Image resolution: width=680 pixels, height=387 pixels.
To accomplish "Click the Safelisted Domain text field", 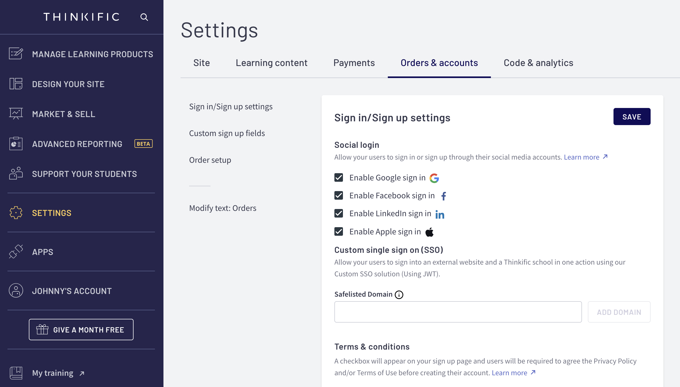I will click(458, 312).
